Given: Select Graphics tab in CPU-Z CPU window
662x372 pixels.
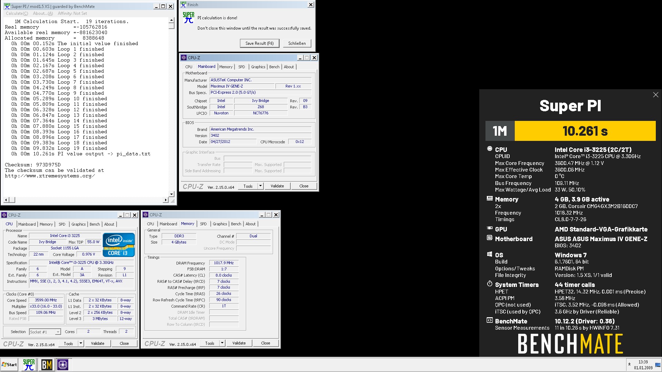Looking at the screenshot, I should click(79, 224).
